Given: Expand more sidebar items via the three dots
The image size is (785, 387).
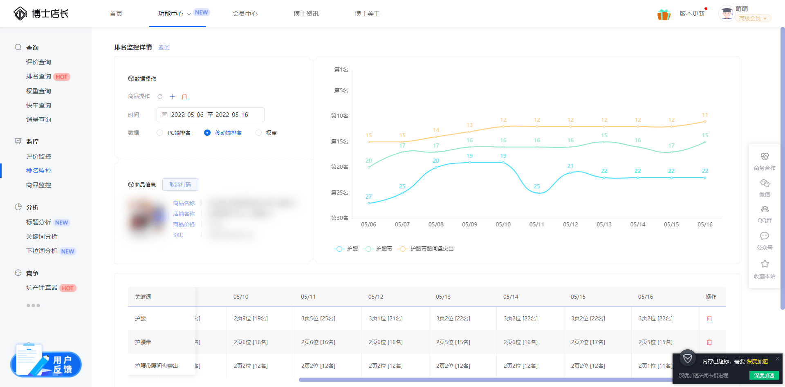Looking at the screenshot, I should [x=33, y=306].
